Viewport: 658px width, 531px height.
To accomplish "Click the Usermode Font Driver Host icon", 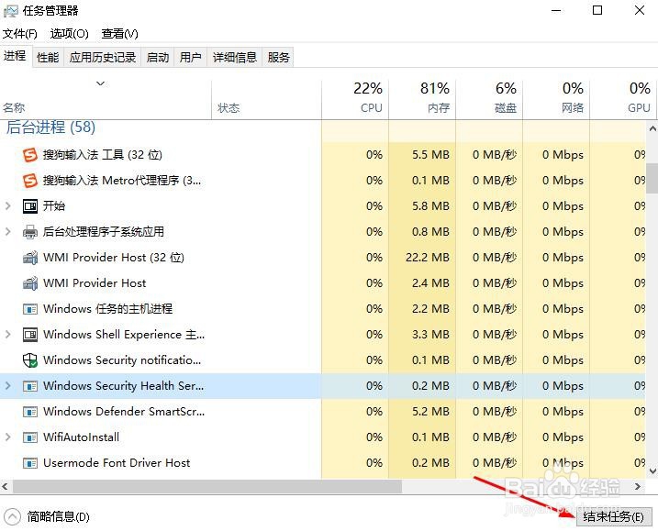I will [x=30, y=463].
